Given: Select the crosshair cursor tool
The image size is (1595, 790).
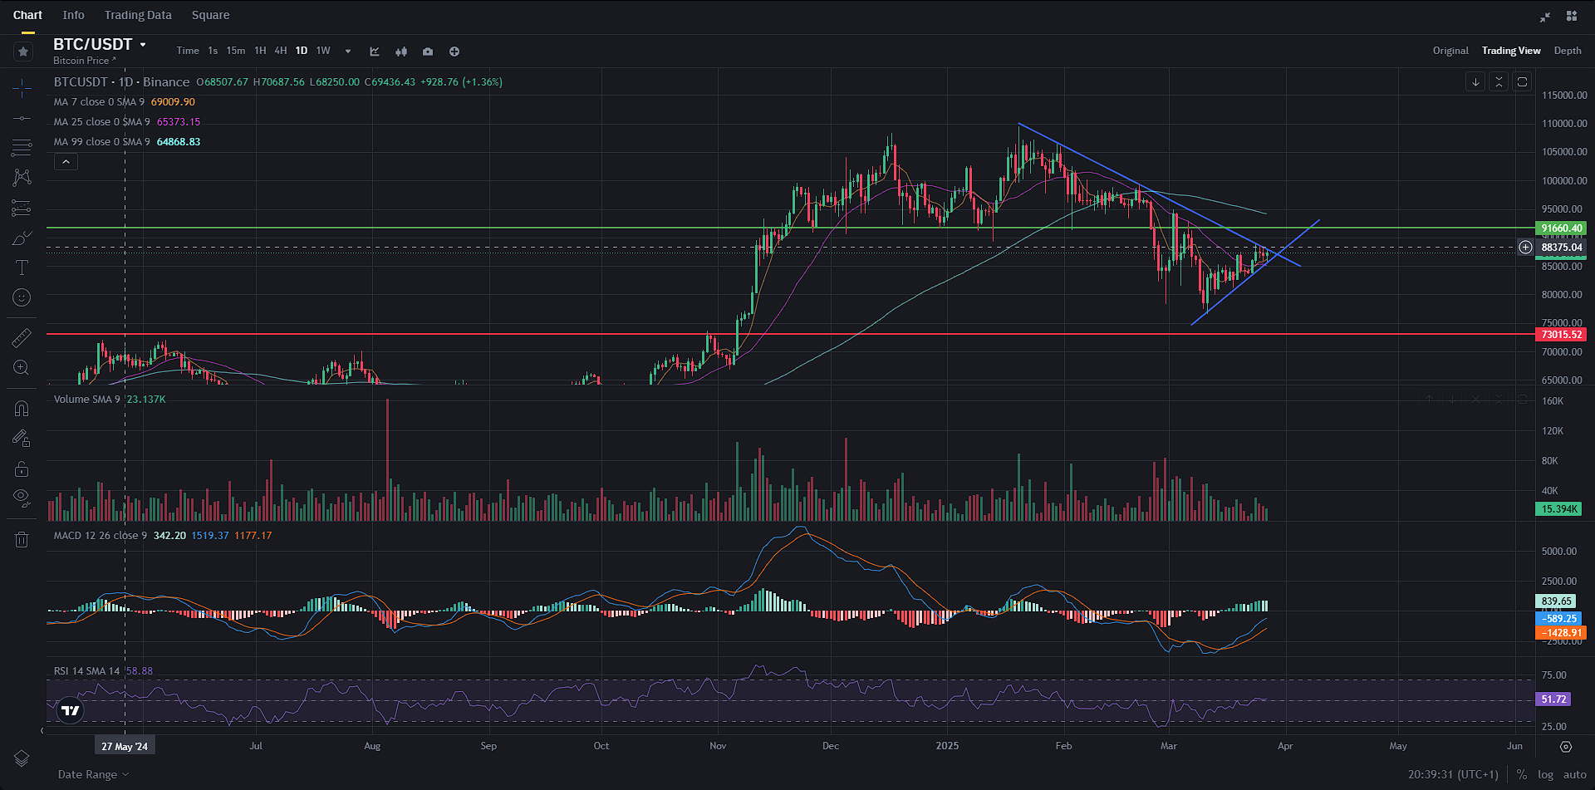Looking at the screenshot, I should pyautogui.click(x=22, y=88).
